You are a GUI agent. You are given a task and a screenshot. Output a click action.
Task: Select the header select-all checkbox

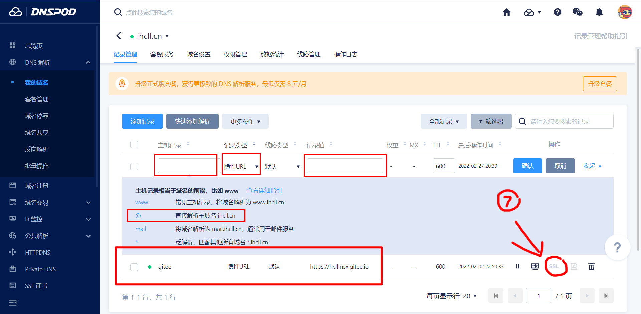pyautogui.click(x=134, y=144)
